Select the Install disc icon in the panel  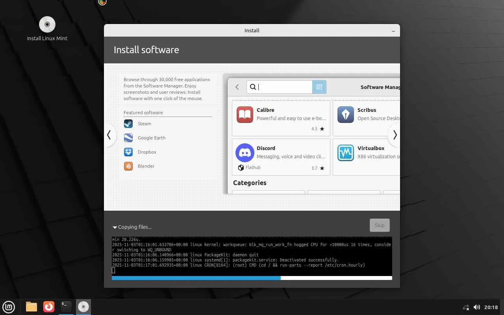pyautogui.click(x=83, y=307)
